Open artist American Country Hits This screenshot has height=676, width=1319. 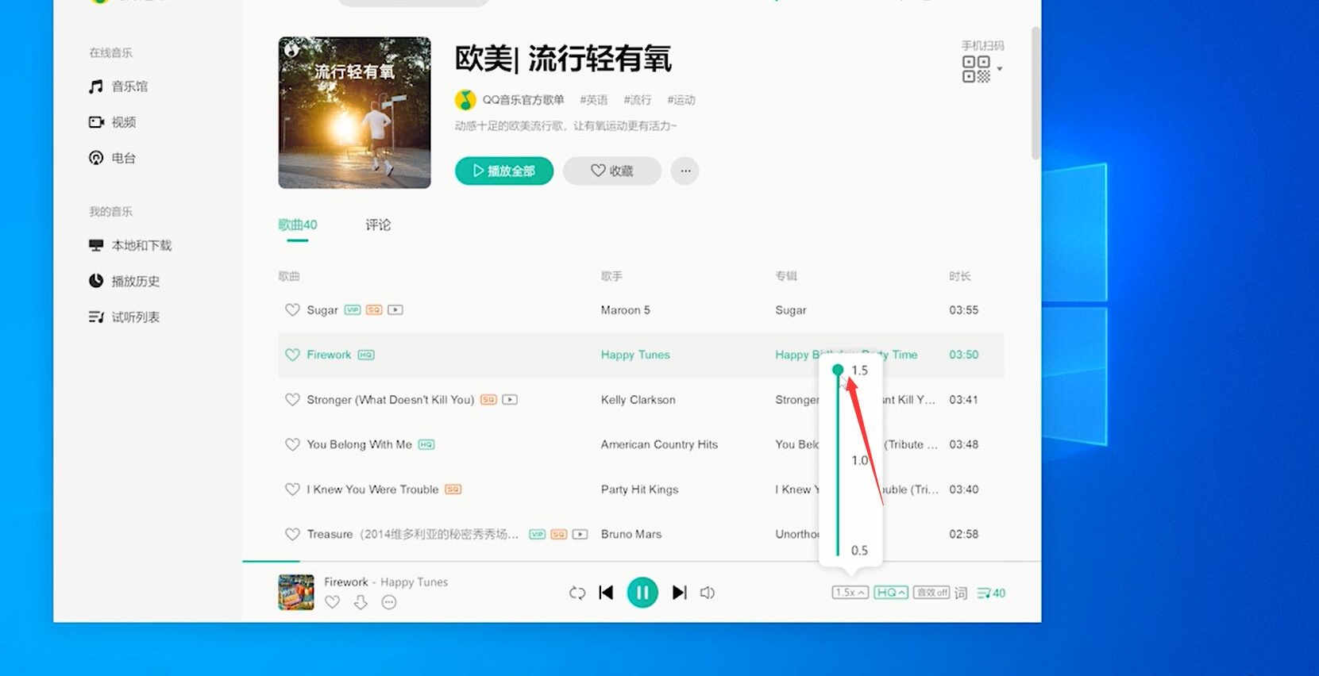[659, 444]
